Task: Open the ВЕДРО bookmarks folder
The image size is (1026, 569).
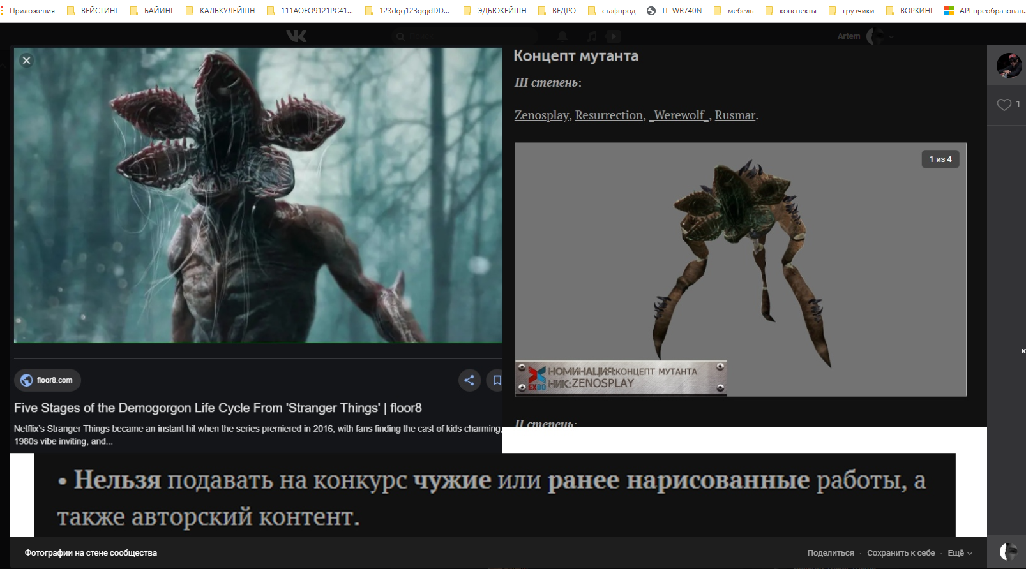Action: (557, 11)
